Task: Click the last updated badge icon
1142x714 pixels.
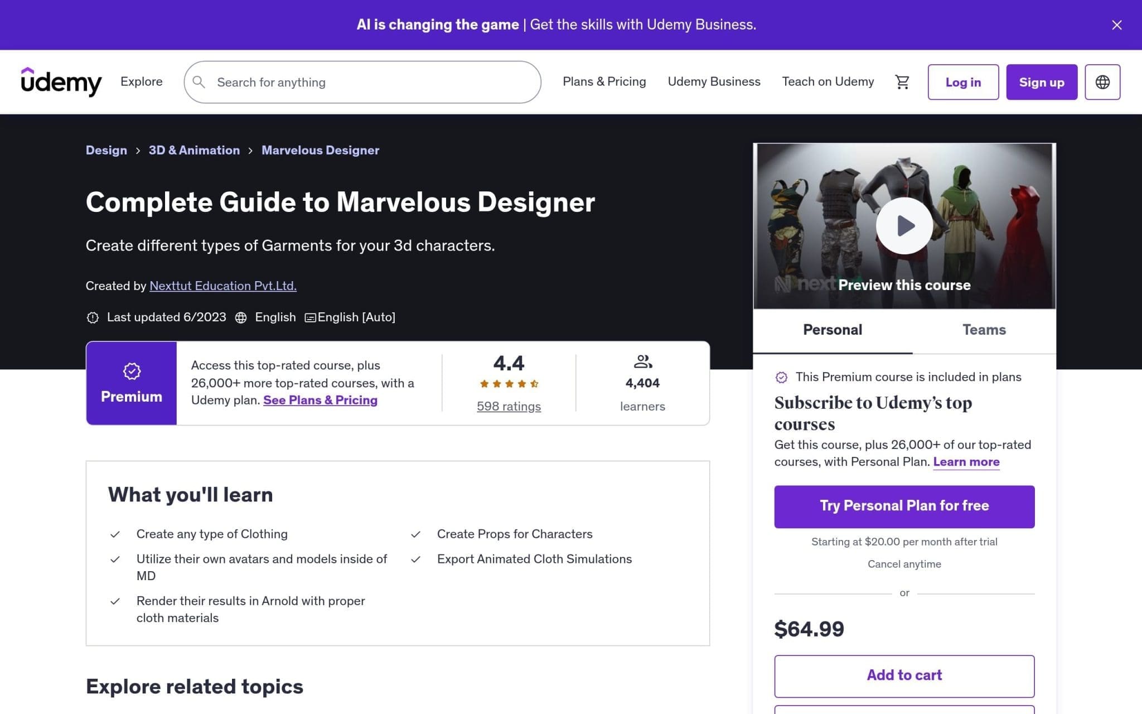Action: pyautogui.click(x=93, y=317)
